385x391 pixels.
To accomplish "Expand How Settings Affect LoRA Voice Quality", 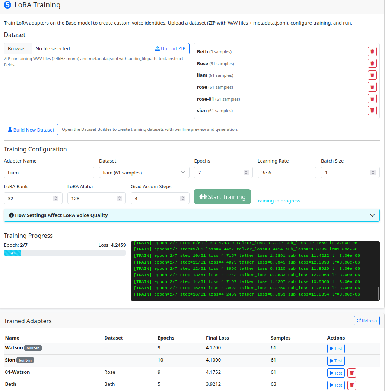I will coord(191,215).
